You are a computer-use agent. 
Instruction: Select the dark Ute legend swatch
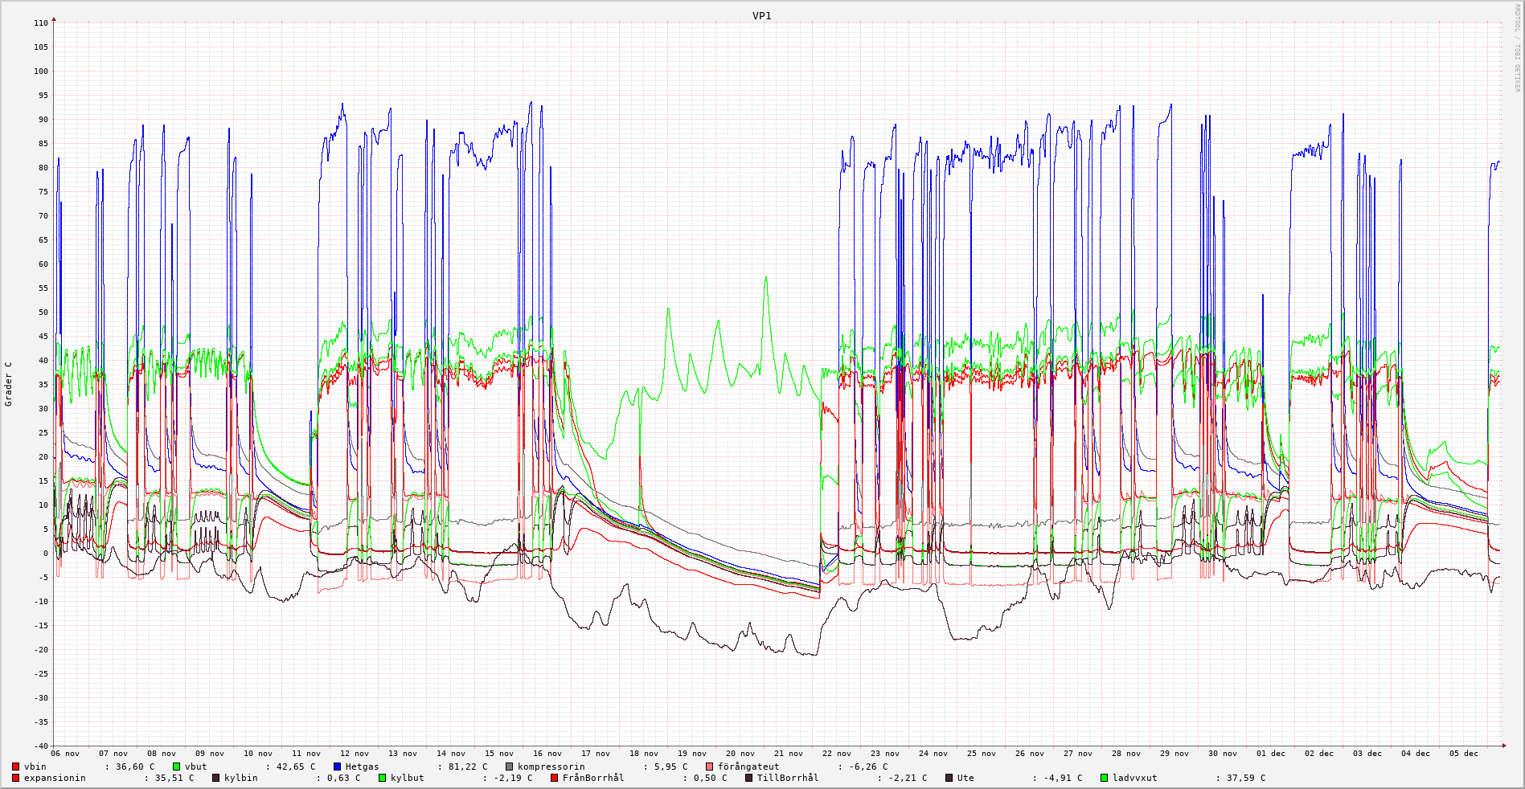tap(949, 778)
